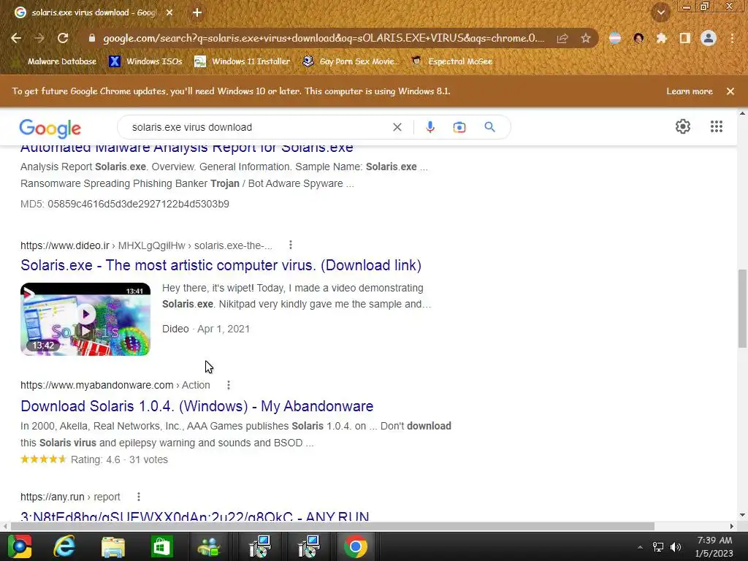Play the Solaris video thumbnail
This screenshot has width=748, height=561.
[x=85, y=319]
